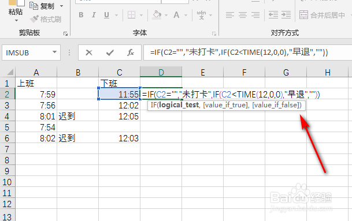Toggle Underline formatting
The width and height of the screenshot is (352, 221).
[106, 15]
